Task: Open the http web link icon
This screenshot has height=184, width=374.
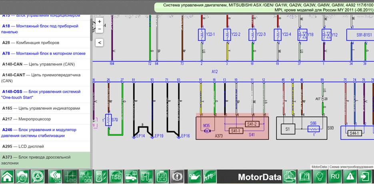Action: (x=210, y=177)
